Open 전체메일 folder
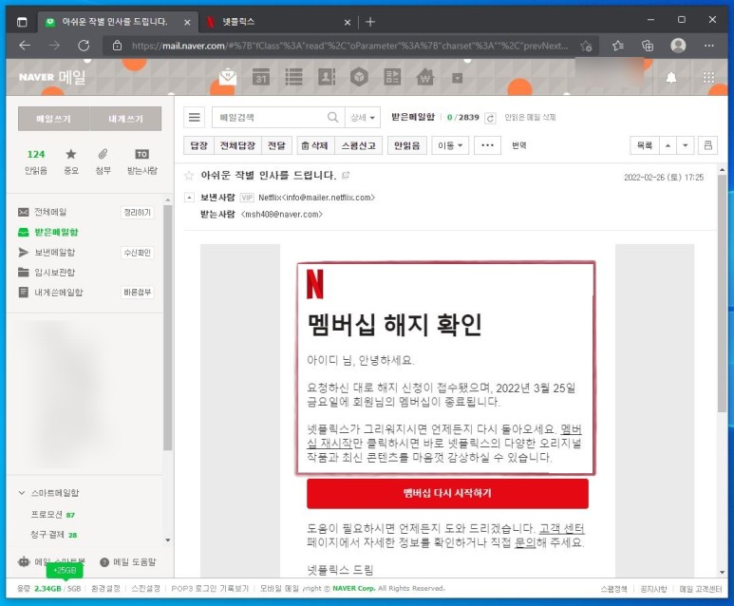The image size is (734, 606). click(x=50, y=212)
